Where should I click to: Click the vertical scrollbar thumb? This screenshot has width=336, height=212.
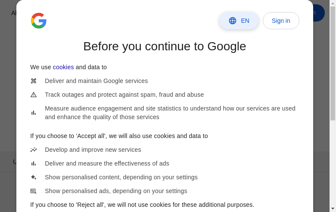tap(333, 63)
